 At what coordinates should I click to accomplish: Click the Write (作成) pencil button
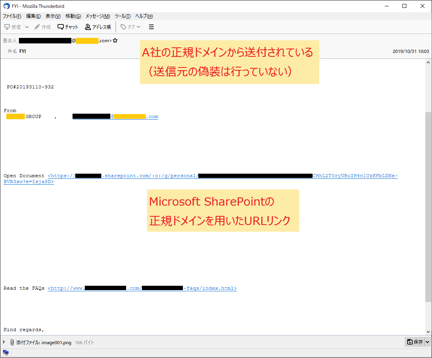[x=43, y=27]
